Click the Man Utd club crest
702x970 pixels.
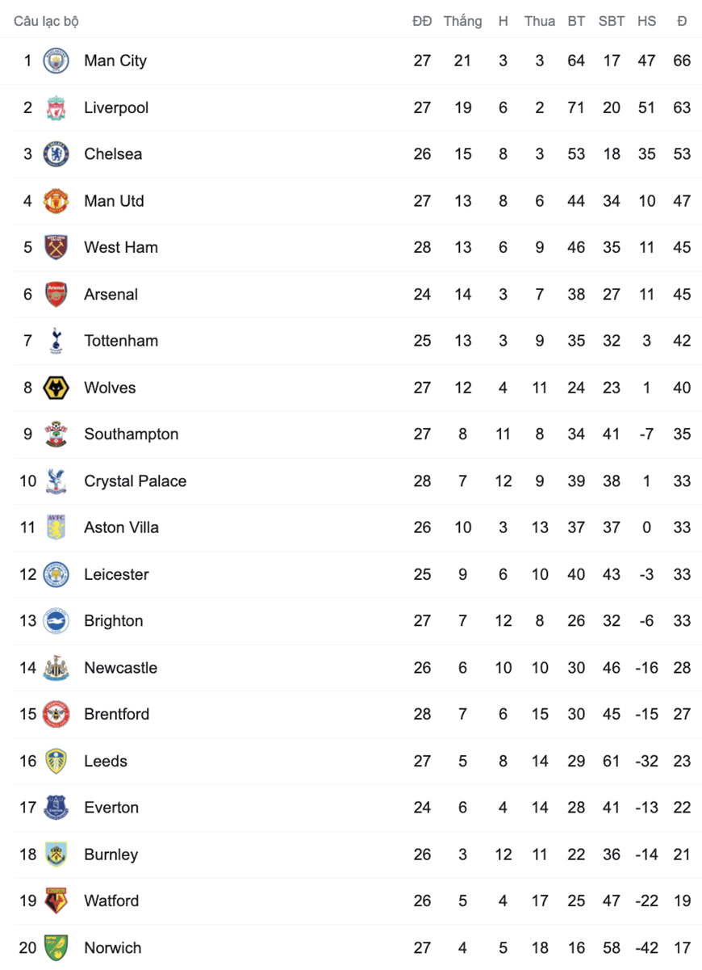(56, 201)
